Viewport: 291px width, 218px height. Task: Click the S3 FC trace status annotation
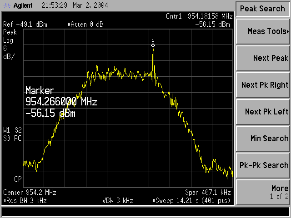pyautogui.click(x=12, y=138)
